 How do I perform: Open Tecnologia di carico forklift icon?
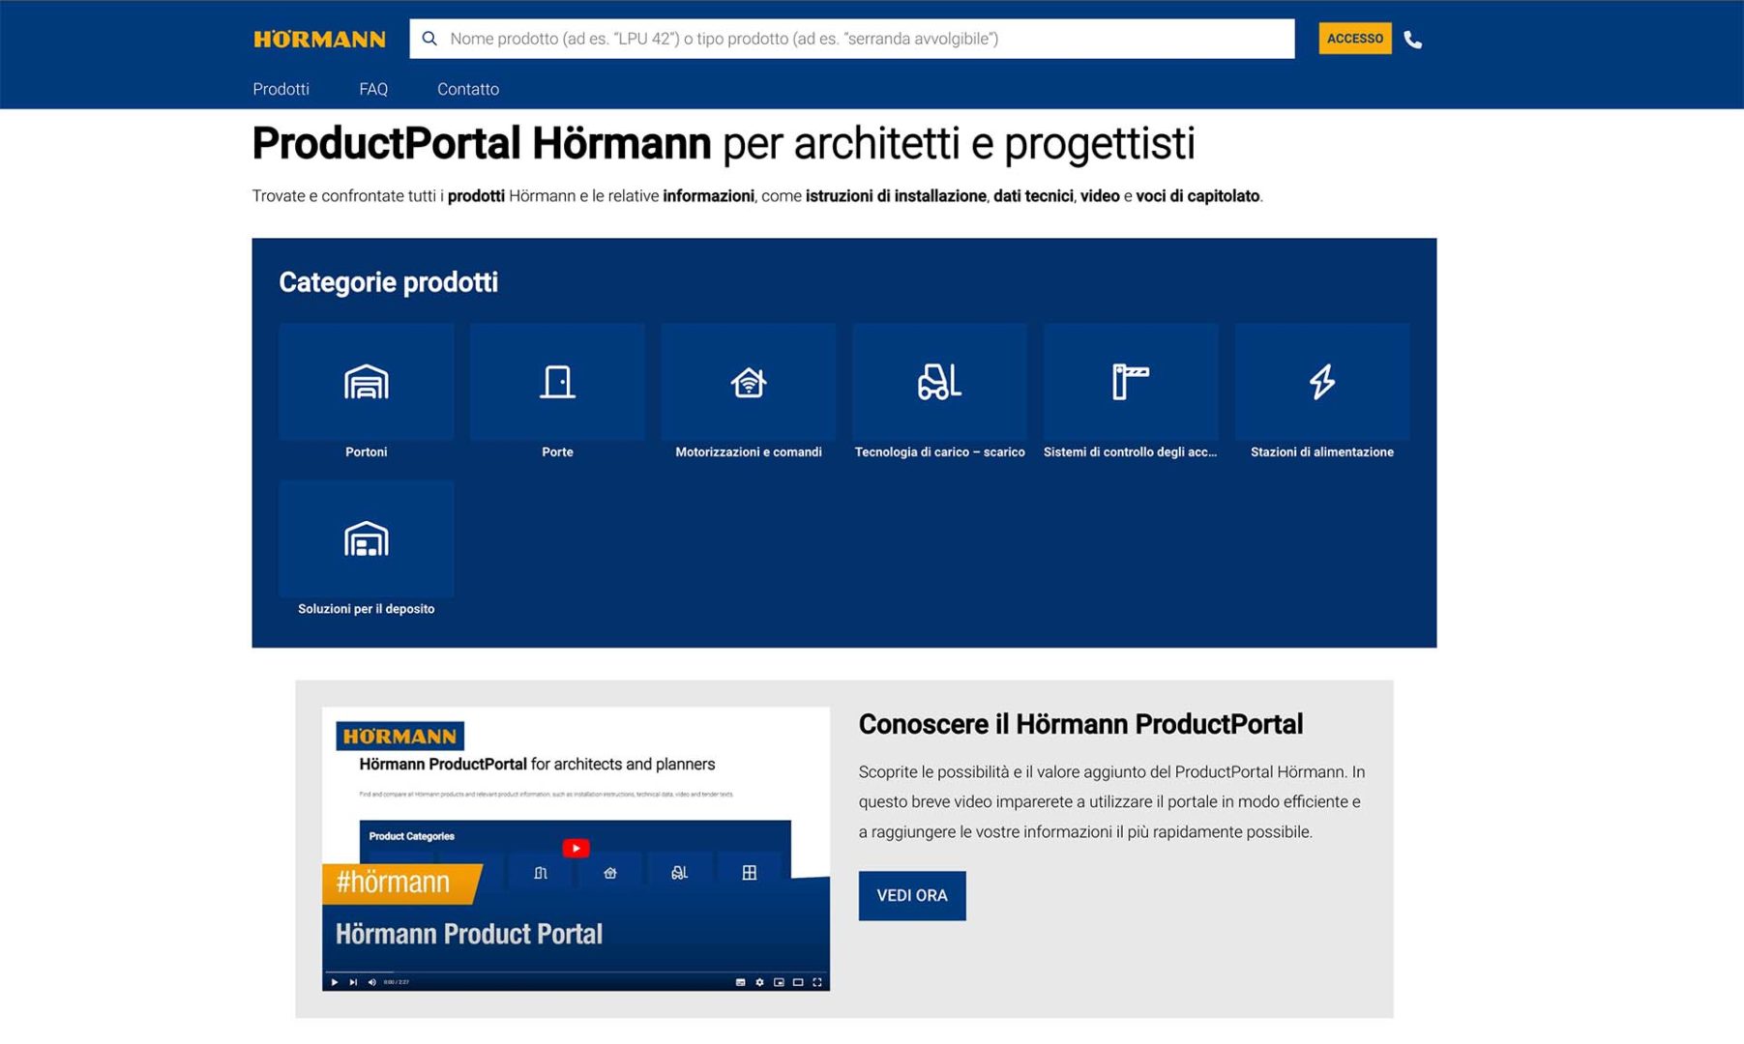coord(939,382)
